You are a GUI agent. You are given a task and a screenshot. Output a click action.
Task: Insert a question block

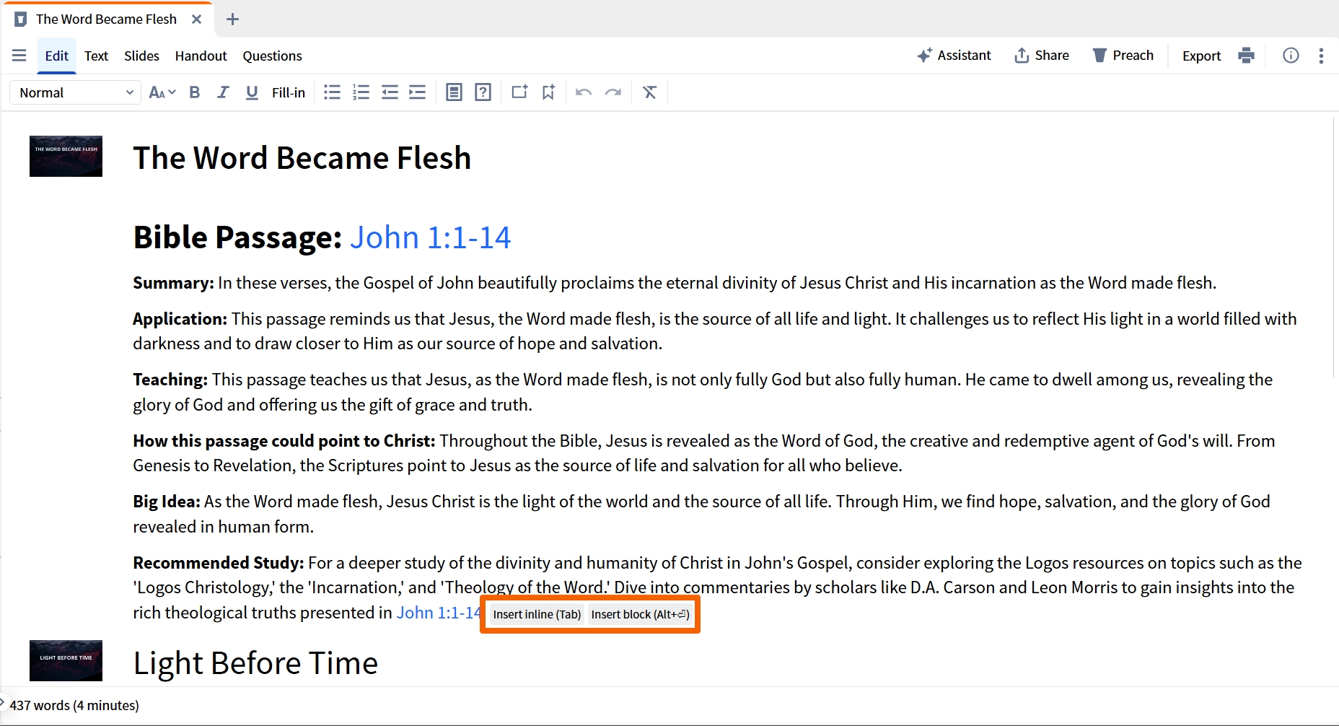tap(483, 92)
